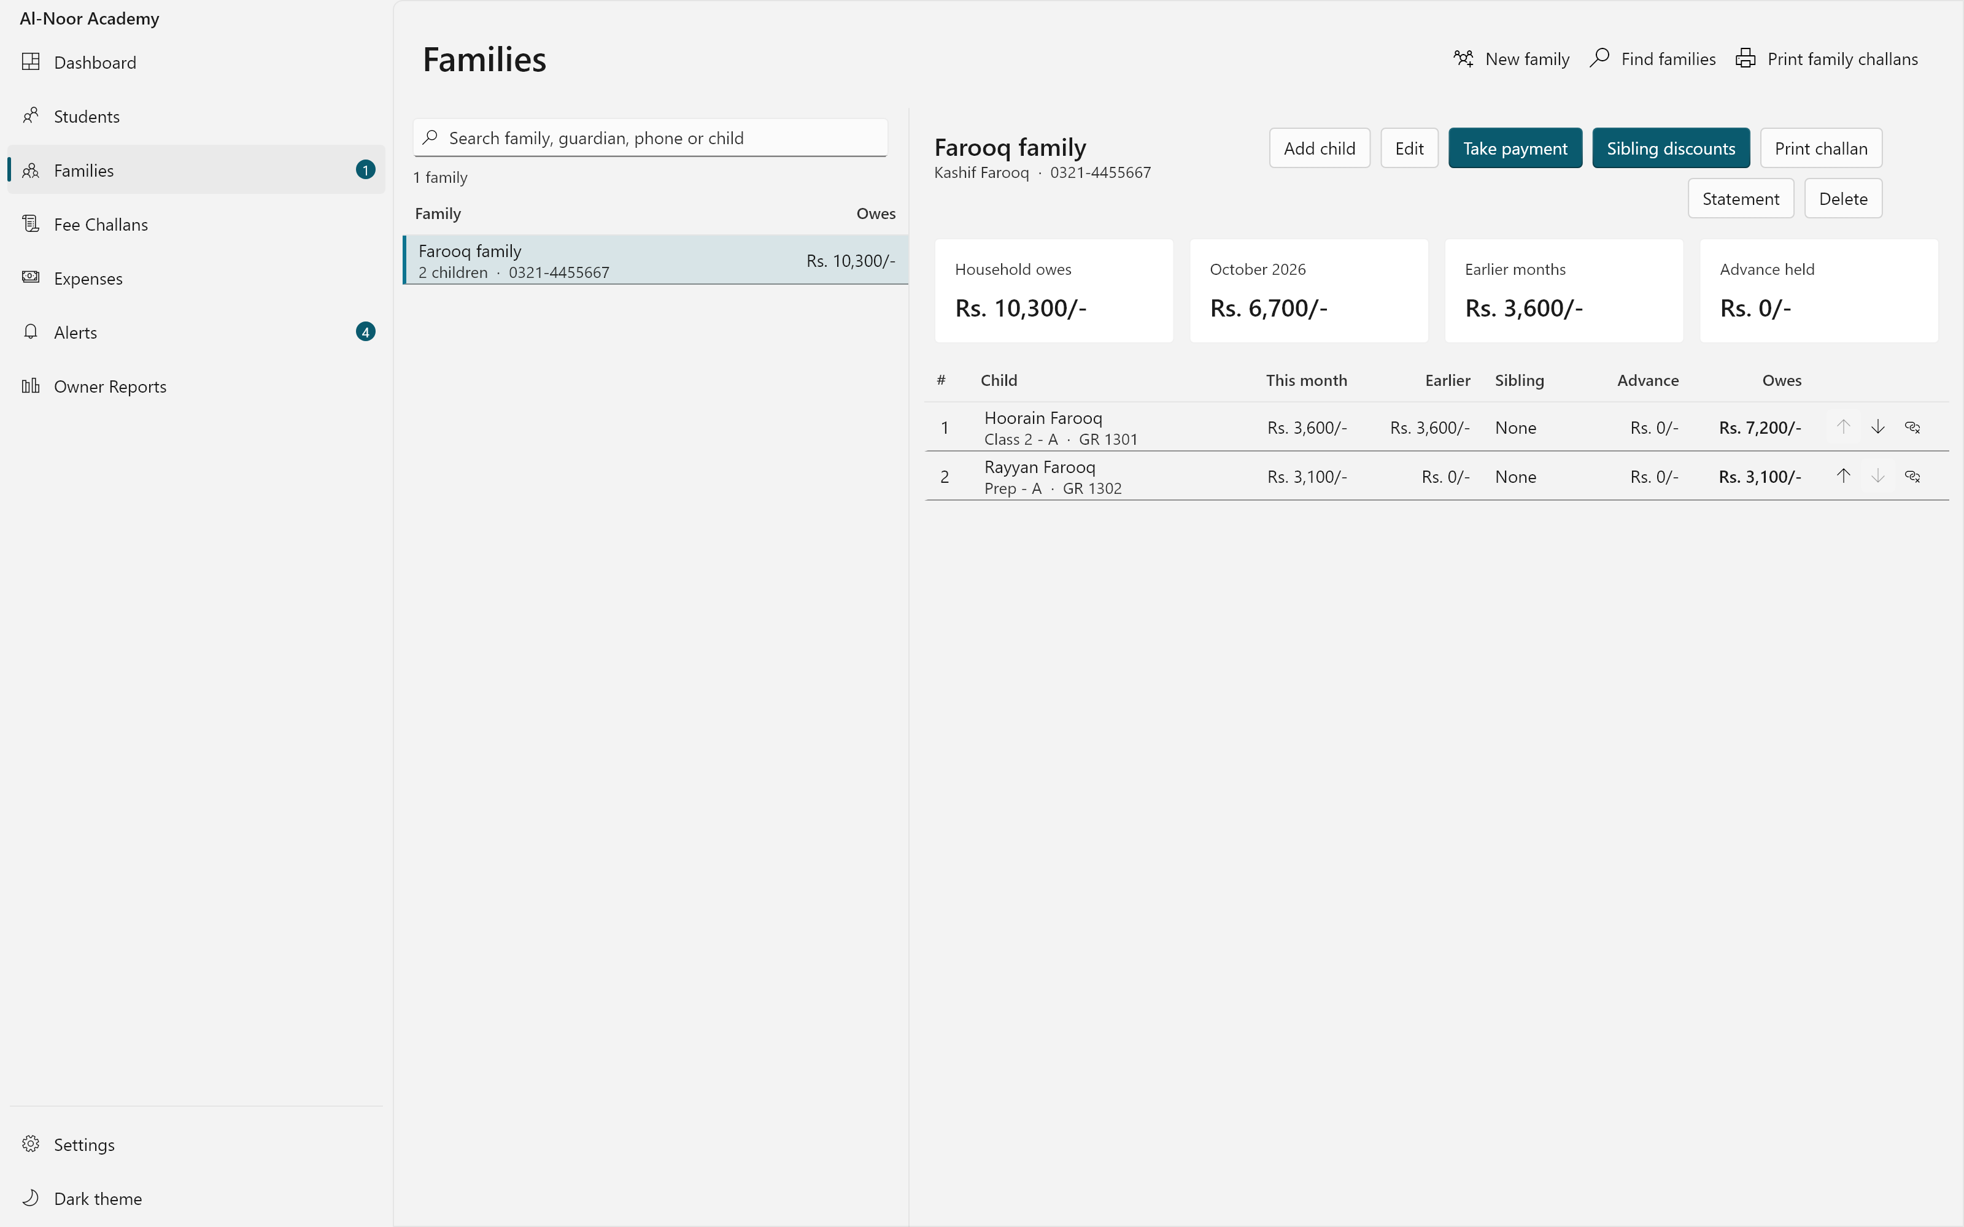This screenshot has height=1227, width=1964.
Task: Click the Fee Challans receipt icon
Action: pyautogui.click(x=31, y=224)
